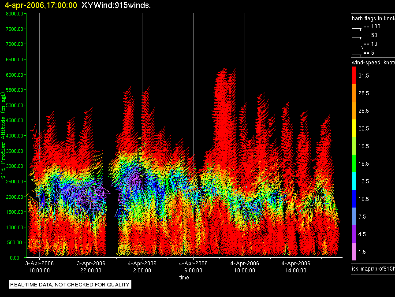395x297 pixels.
Task: Click the light blue 7.5 knots swatch
Action: 354,216
